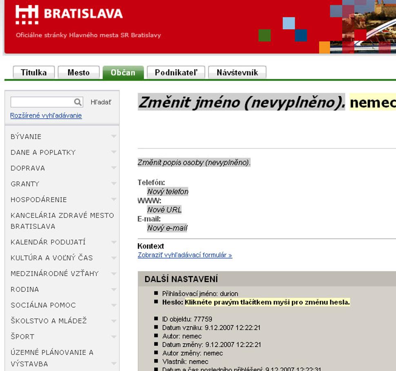Select the Občan tab
This screenshot has width=396, height=371.
coord(123,73)
